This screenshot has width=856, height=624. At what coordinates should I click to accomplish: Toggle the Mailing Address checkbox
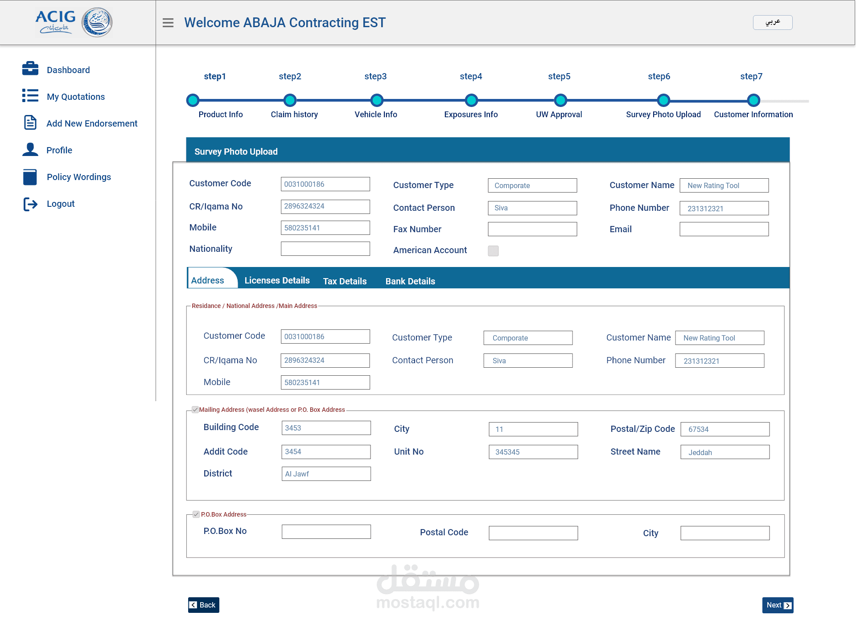pos(195,410)
